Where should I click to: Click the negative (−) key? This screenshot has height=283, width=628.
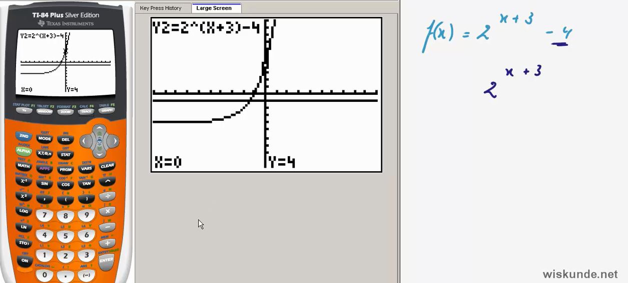tap(87, 275)
